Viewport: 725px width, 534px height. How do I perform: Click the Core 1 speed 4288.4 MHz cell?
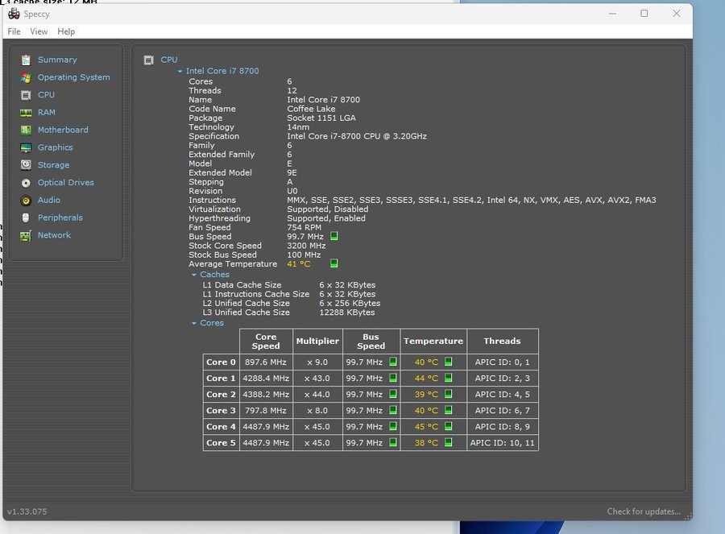click(x=266, y=379)
